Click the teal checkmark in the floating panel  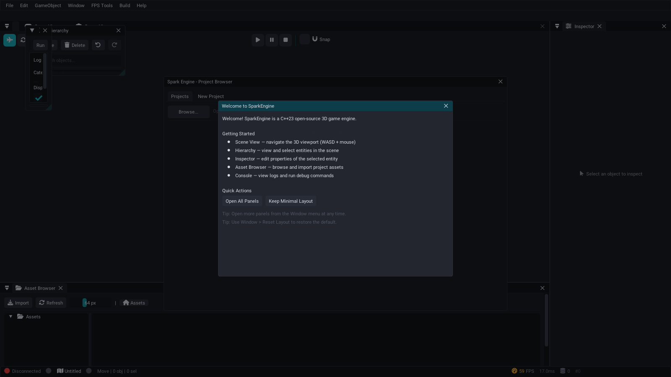coord(39,98)
